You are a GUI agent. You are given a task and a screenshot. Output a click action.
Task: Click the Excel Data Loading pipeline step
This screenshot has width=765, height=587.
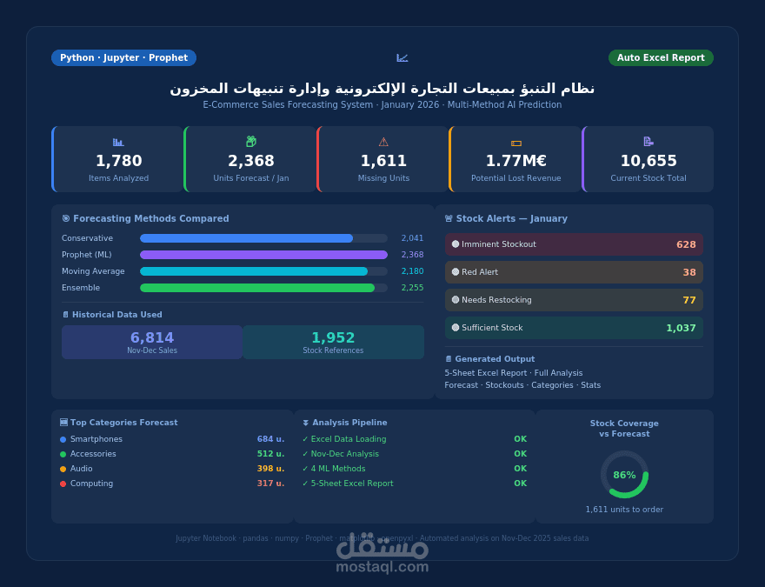tap(344, 439)
